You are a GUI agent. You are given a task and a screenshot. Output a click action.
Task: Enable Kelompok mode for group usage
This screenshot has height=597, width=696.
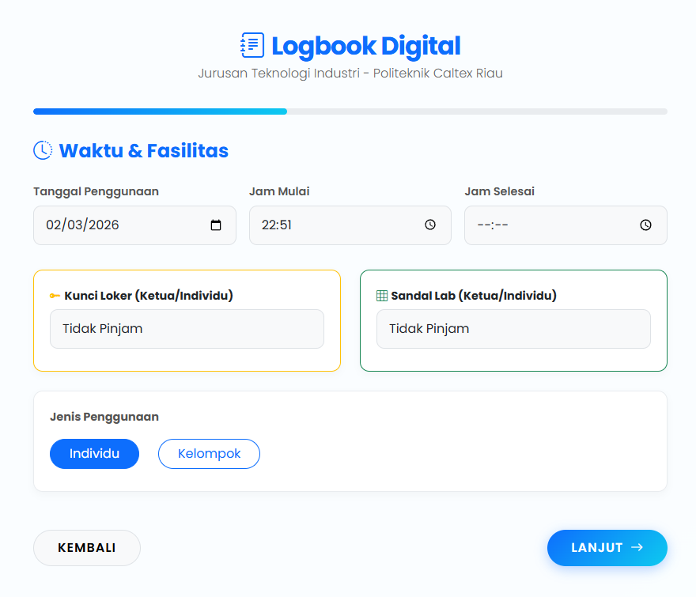pyautogui.click(x=209, y=453)
